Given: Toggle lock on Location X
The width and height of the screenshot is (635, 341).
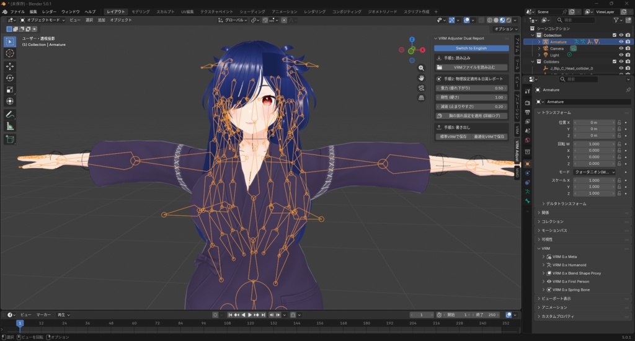Looking at the screenshot, I should point(619,122).
